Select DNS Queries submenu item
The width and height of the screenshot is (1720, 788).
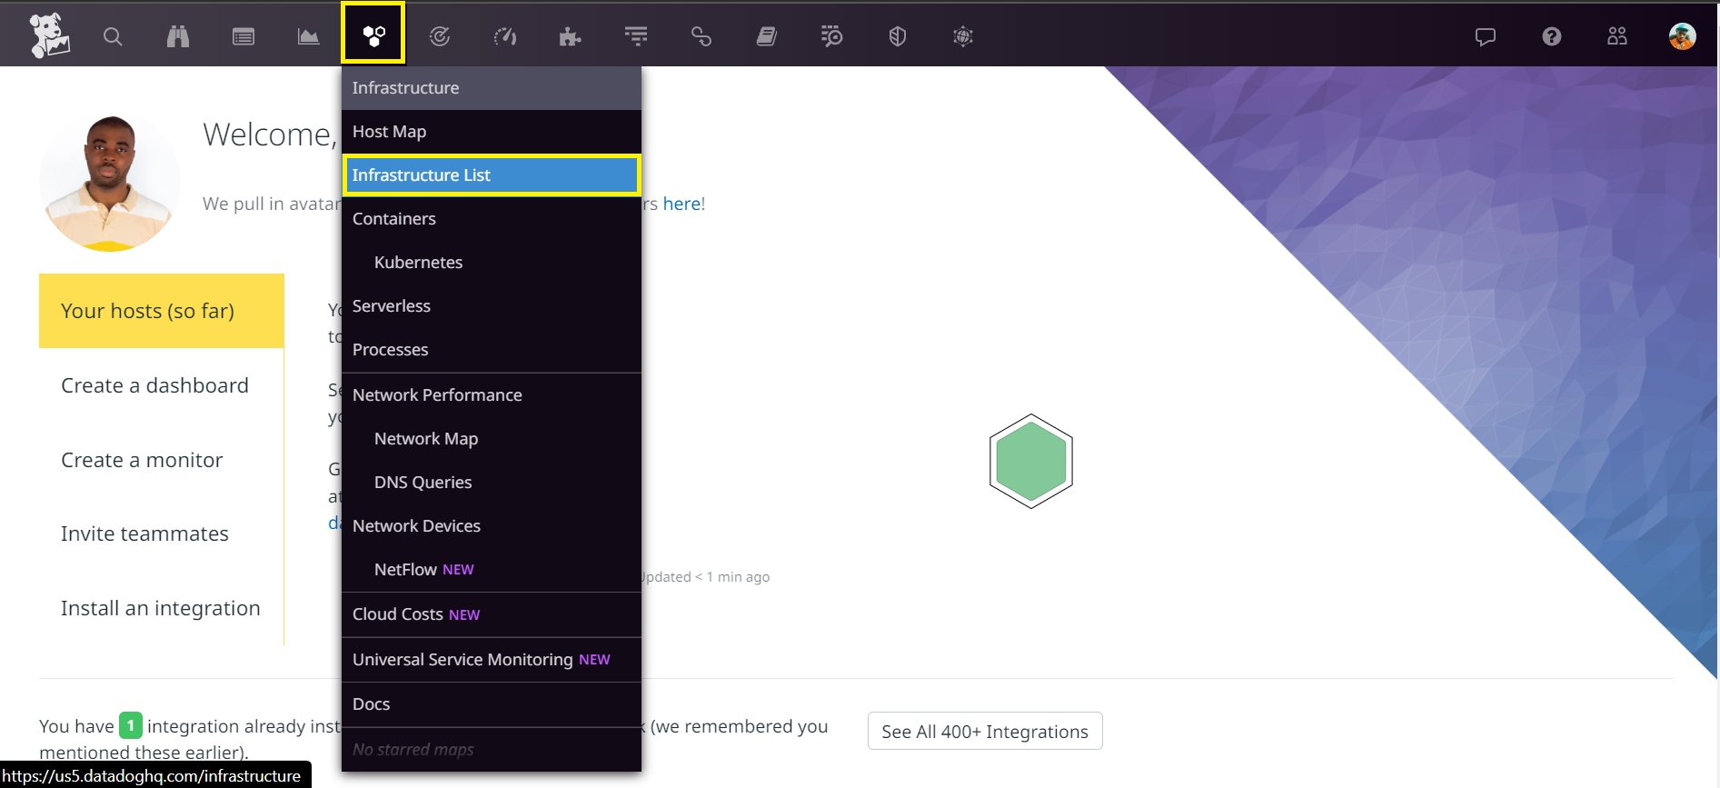[492, 483]
